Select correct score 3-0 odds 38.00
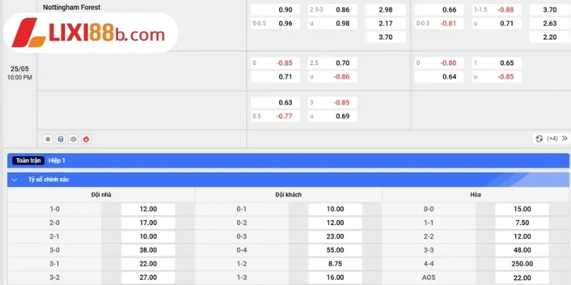Viewport: 571px width, 285px height. (148, 250)
